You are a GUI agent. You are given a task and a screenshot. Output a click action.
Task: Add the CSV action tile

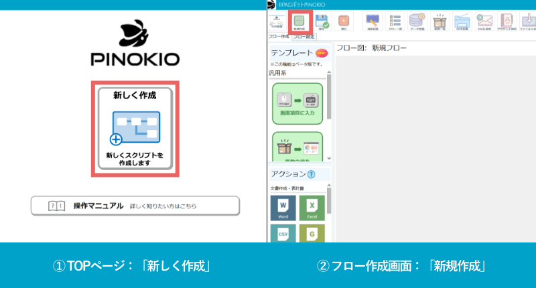point(283,233)
